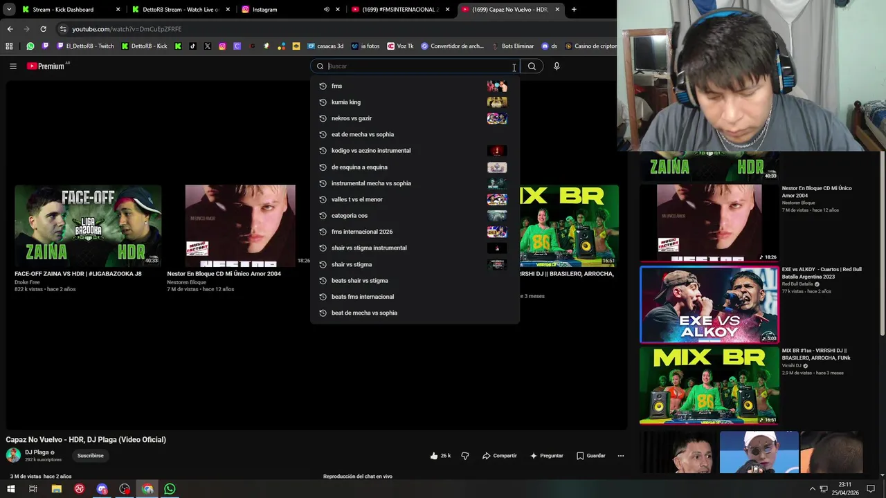The height and width of the screenshot is (498, 886).
Task: Reload the page in Chrome
Action: (43, 29)
